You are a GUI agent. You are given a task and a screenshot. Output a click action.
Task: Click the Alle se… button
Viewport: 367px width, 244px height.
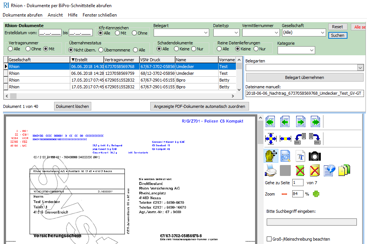click(x=359, y=27)
